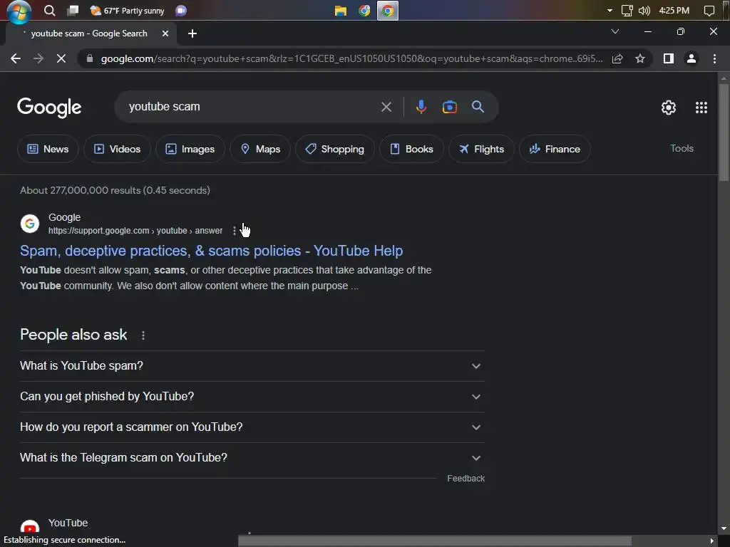730x547 pixels.
Task: Select the active Chrome icon in taskbar
Action: click(x=387, y=10)
